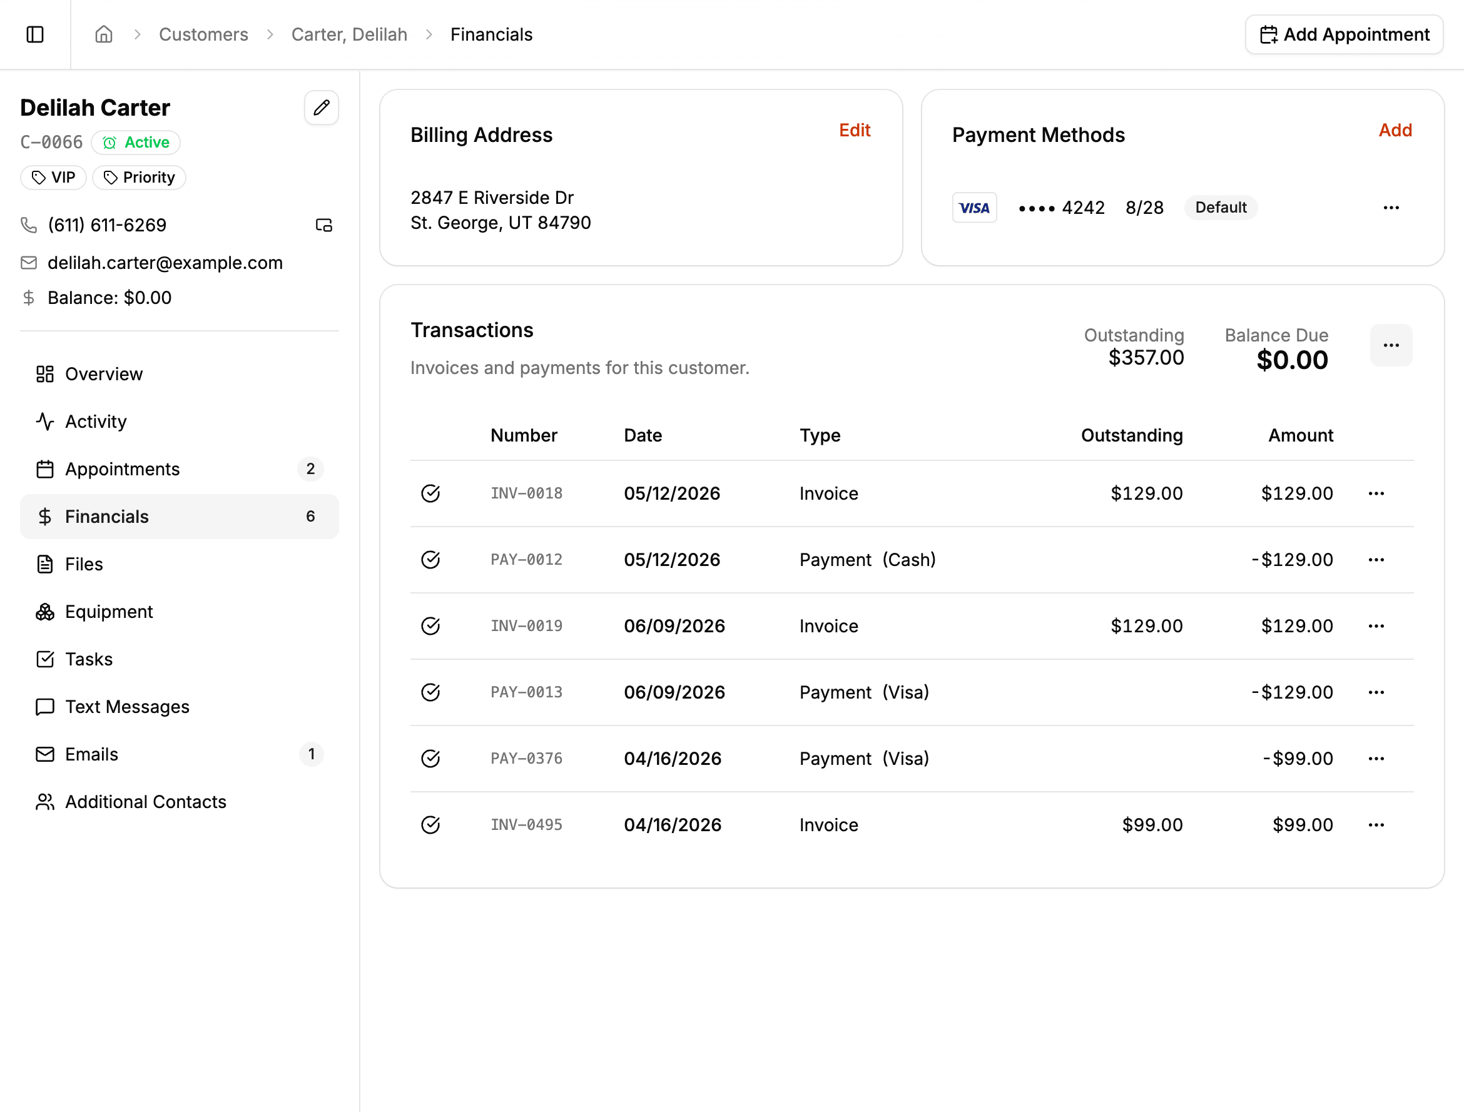Click the Type column header
This screenshot has width=1464, height=1112.
point(820,435)
